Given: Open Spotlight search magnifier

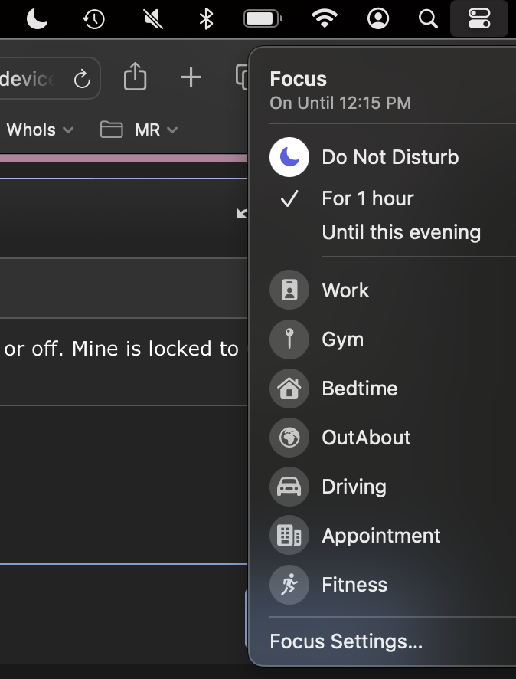Looking at the screenshot, I should 428,19.
